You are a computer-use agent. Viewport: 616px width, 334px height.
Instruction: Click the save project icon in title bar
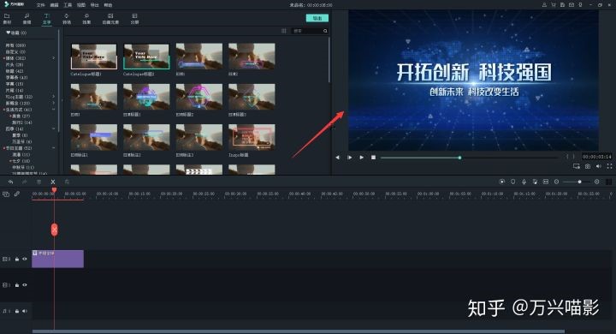pyautogui.click(x=562, y=5)
